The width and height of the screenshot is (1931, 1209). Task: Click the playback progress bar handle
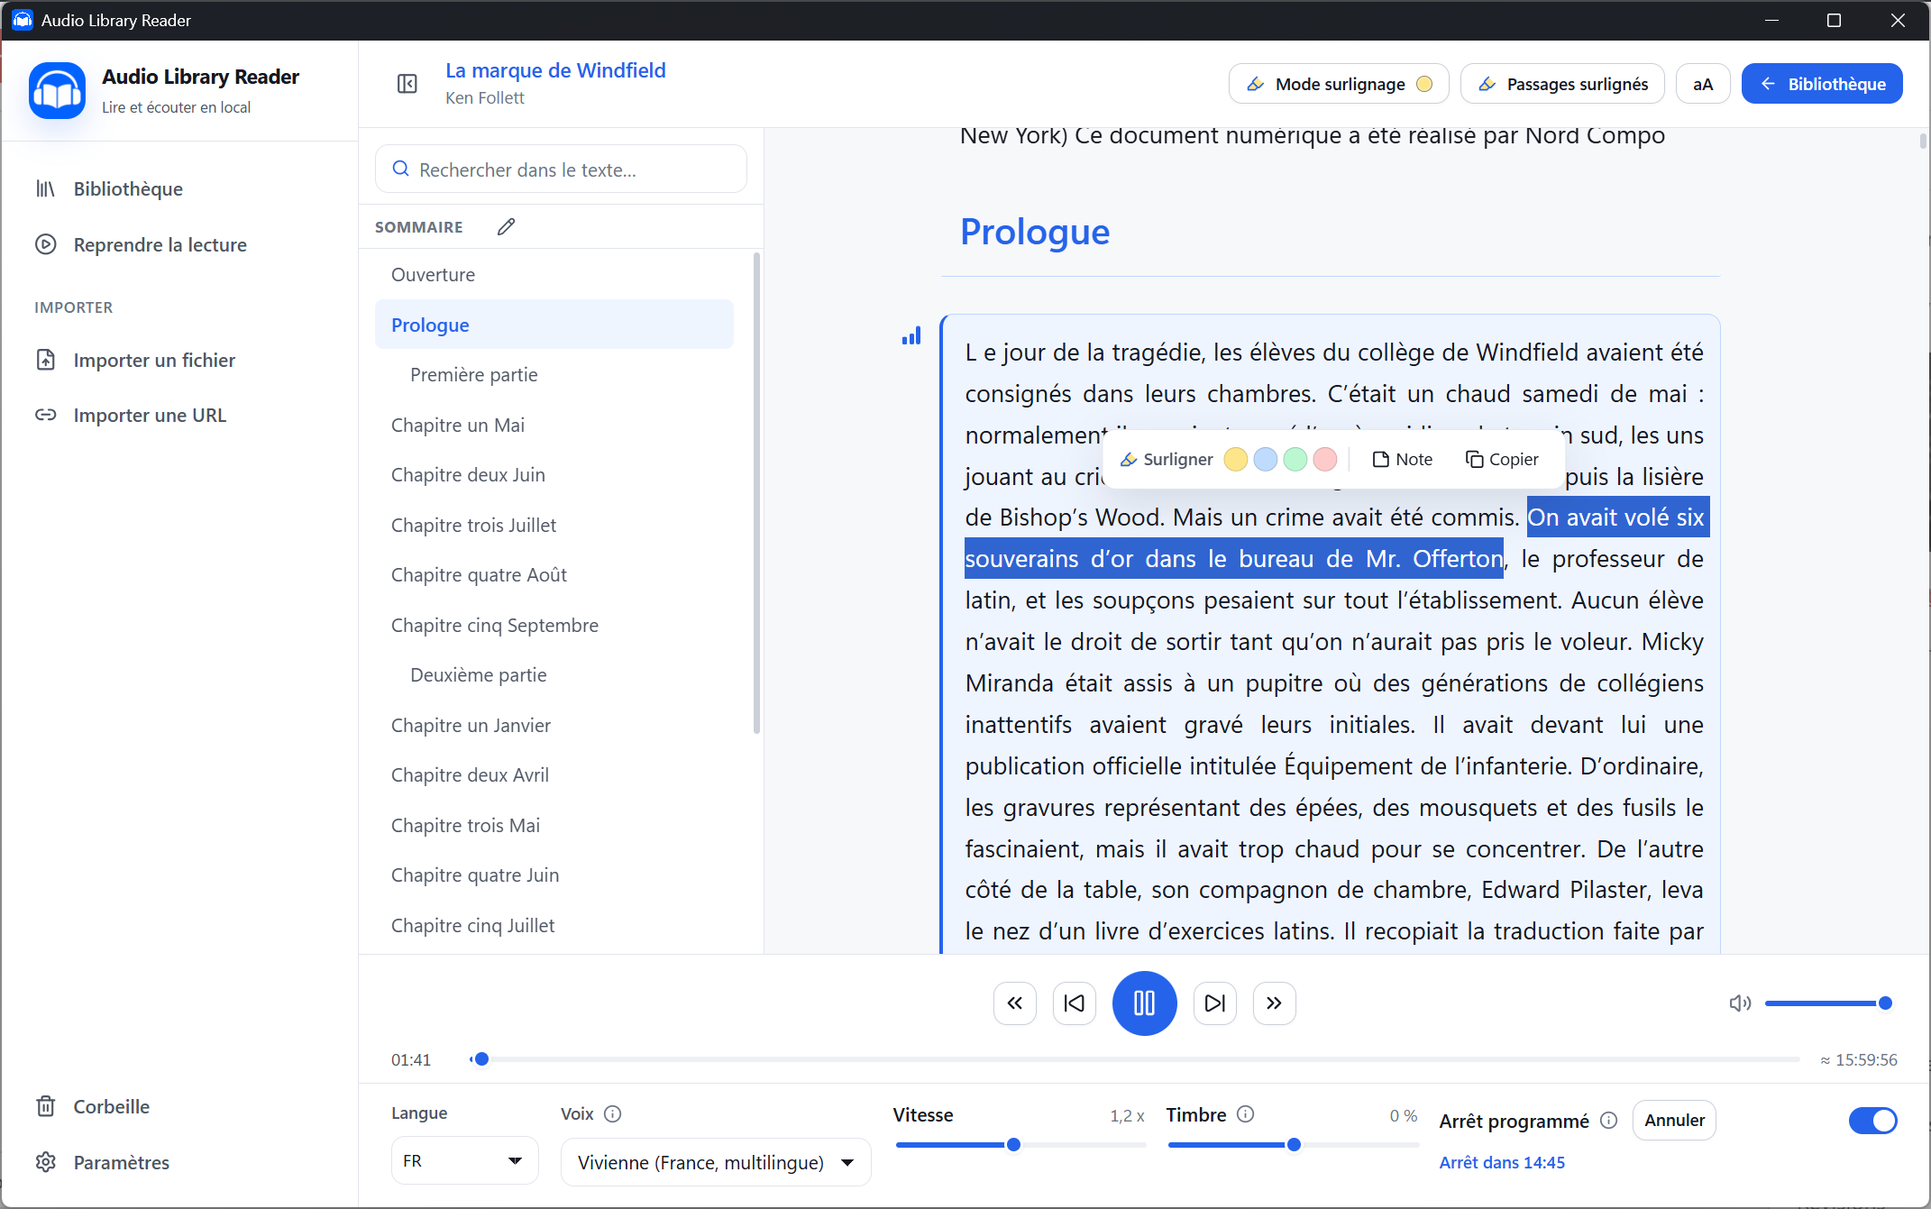pyautogui.click(x=481, y=1059)
